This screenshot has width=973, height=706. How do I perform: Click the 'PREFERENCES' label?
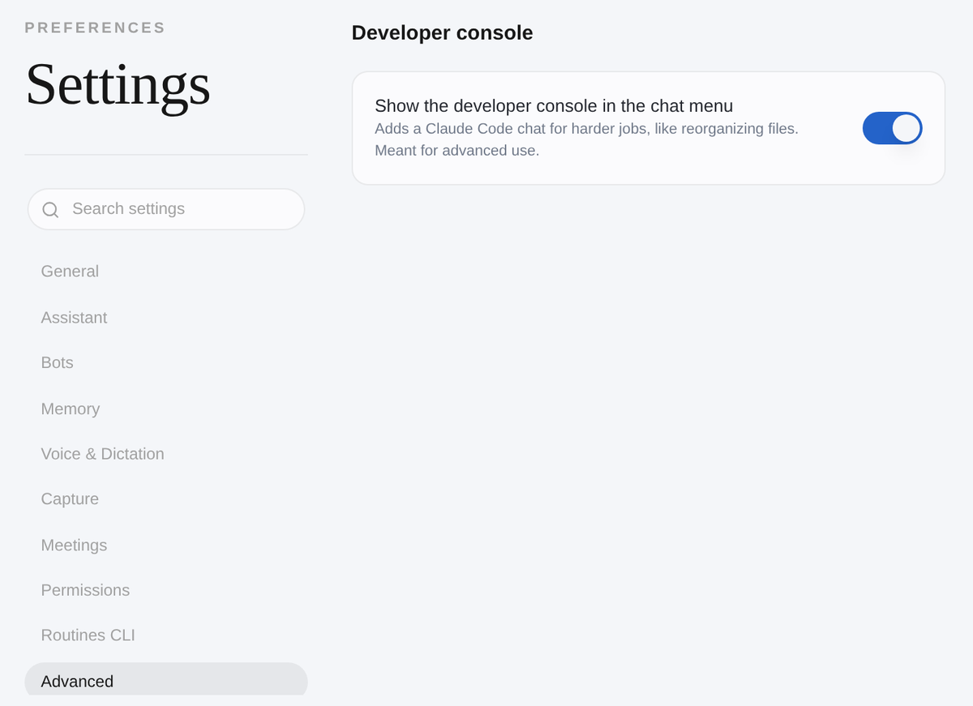(x=95, y=28)
